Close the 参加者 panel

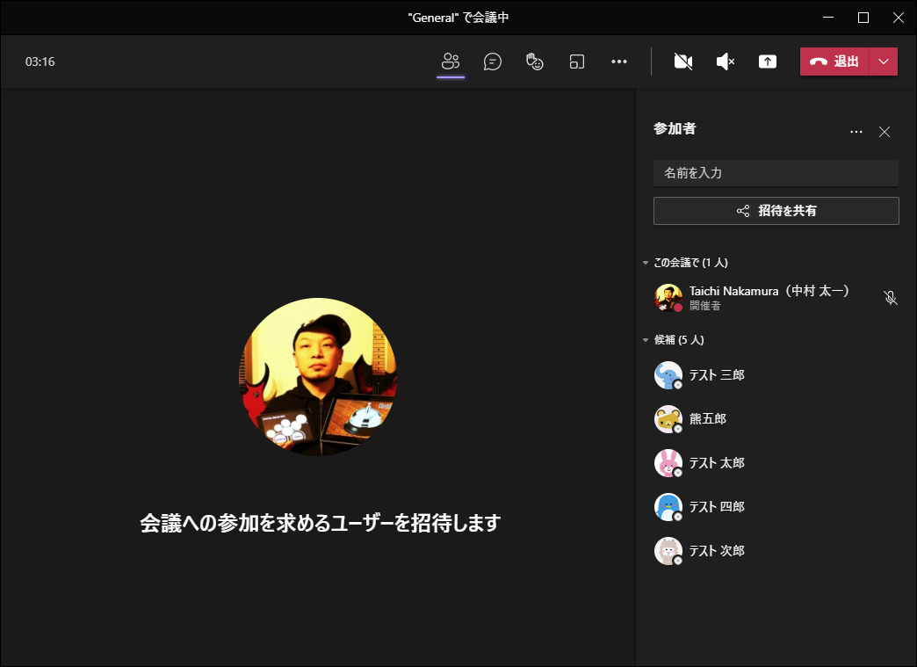pyautogui.click(x=885, y=132)
